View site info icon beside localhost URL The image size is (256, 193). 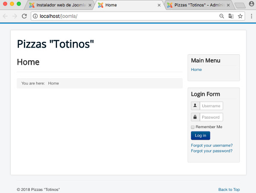35,16
